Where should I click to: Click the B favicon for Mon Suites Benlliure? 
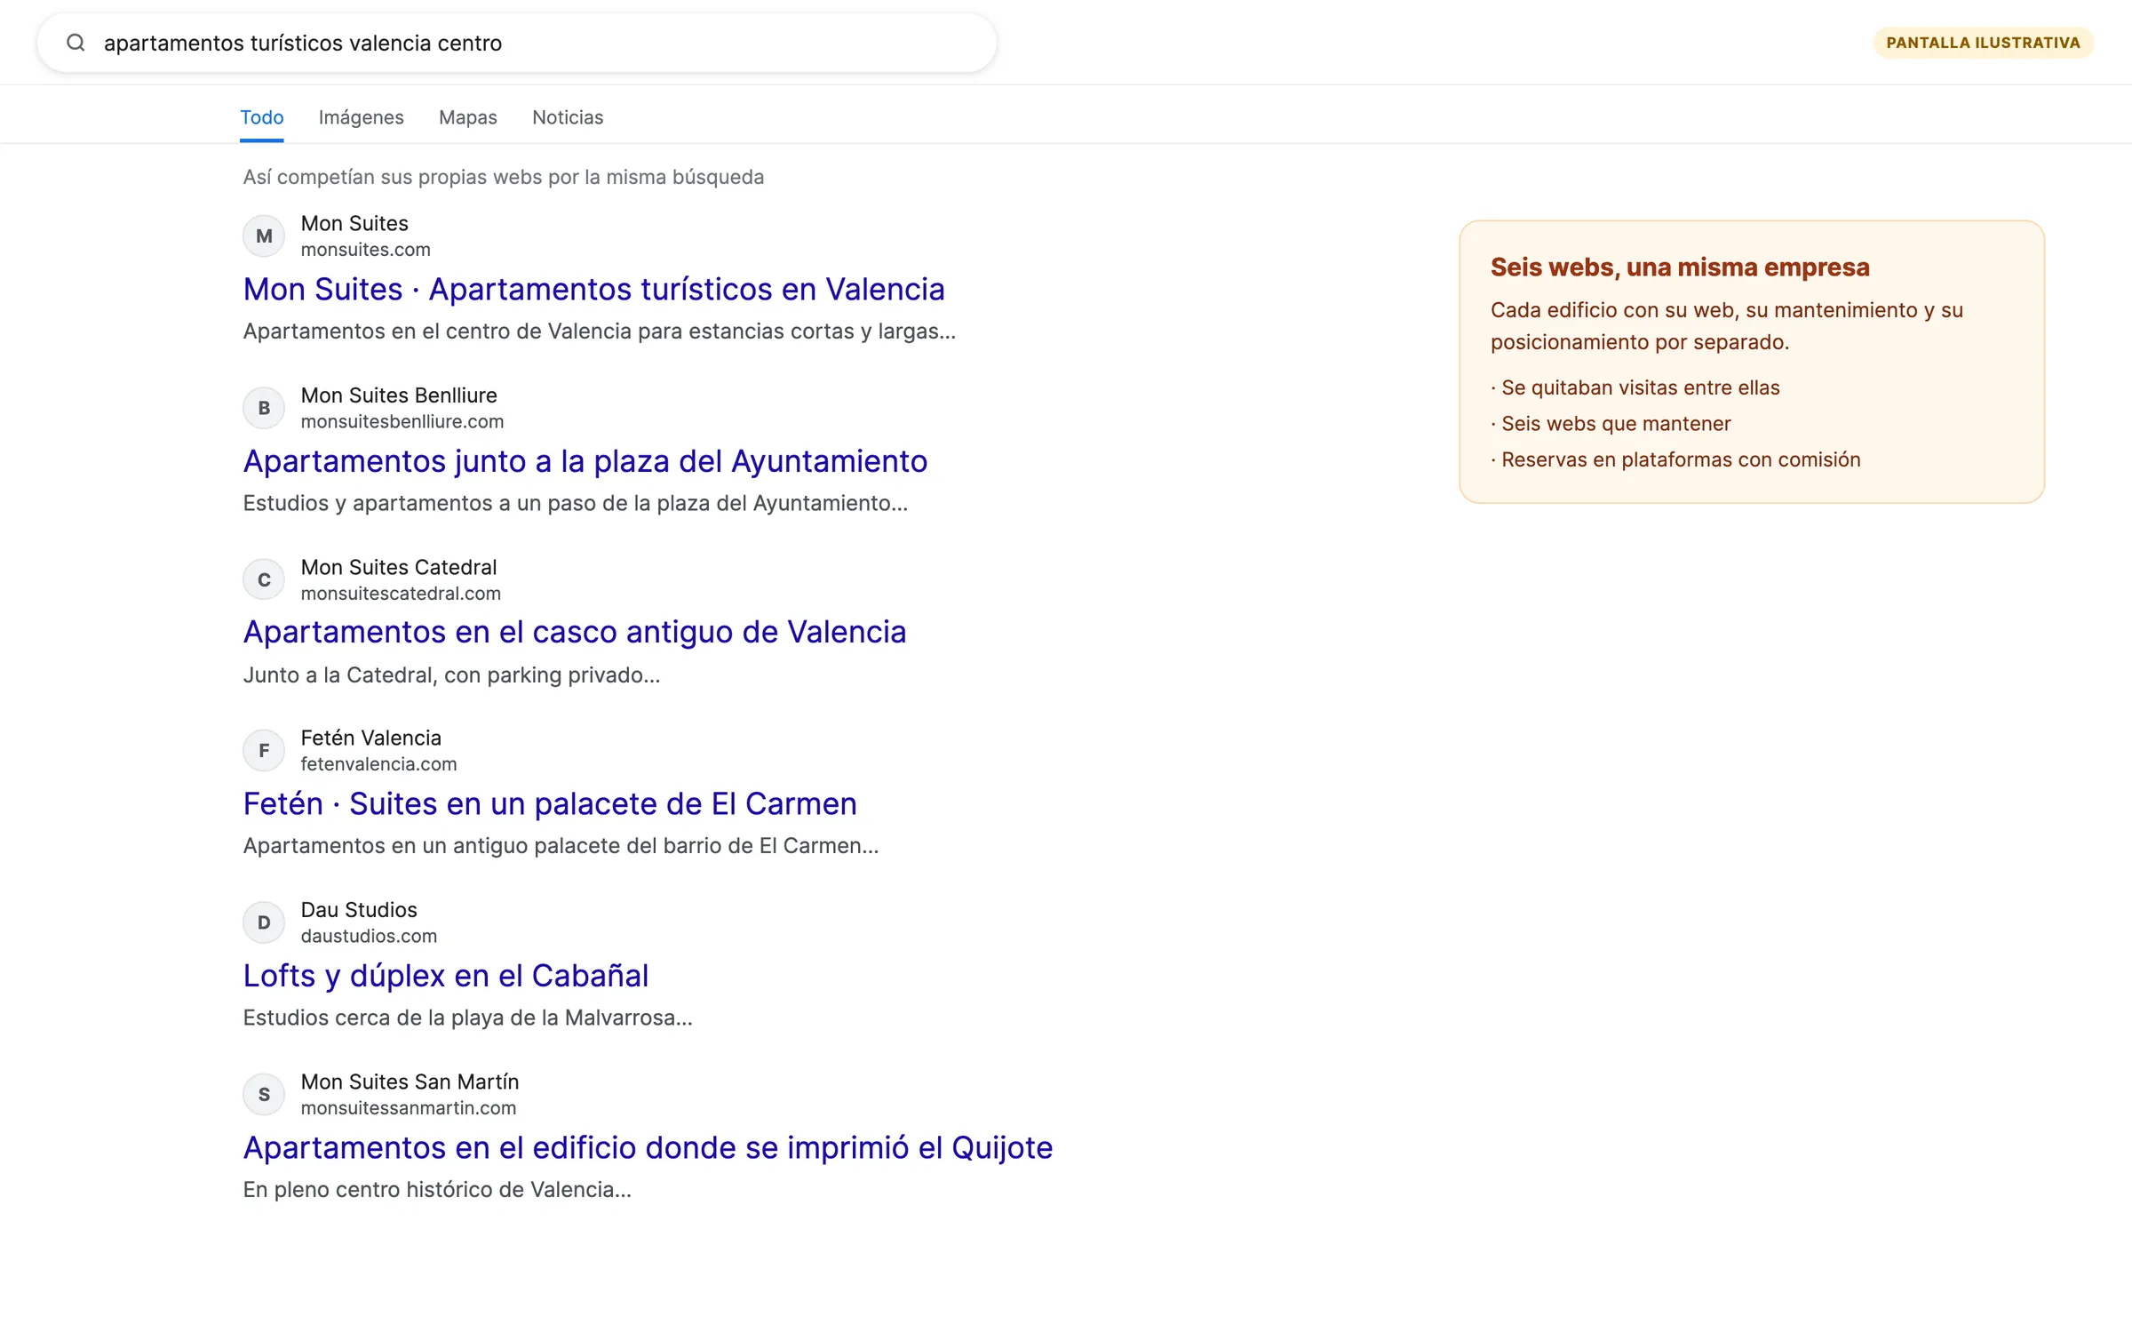tap(264, 408)
